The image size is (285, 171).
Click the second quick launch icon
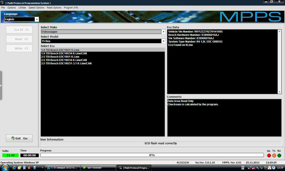tap(19, 168)
